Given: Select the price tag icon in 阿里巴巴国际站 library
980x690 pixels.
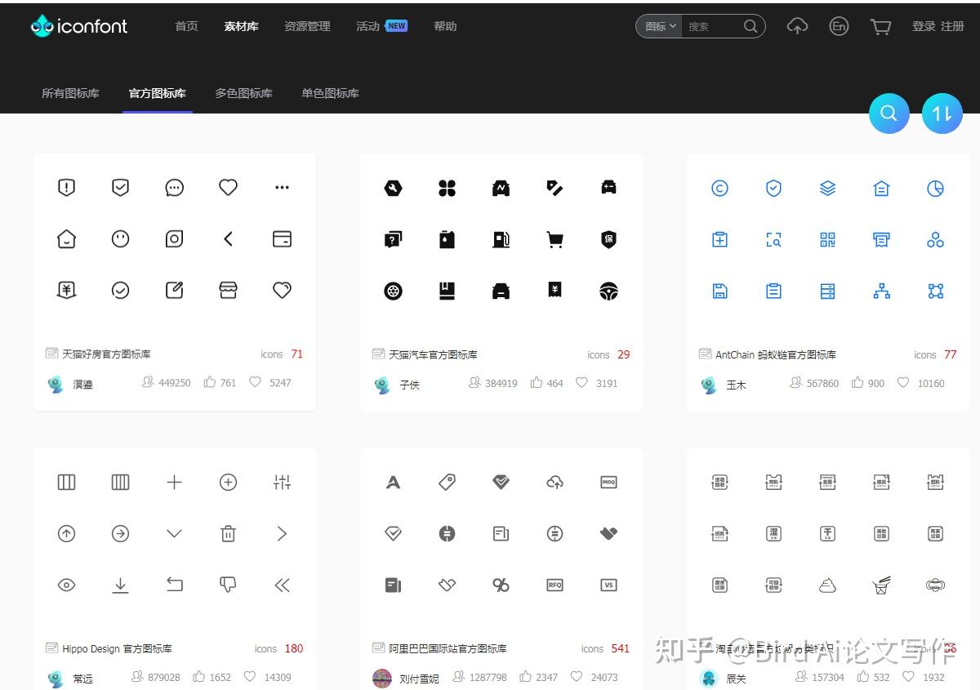Looking at the screenshot, I should click(x=447, y=483).
